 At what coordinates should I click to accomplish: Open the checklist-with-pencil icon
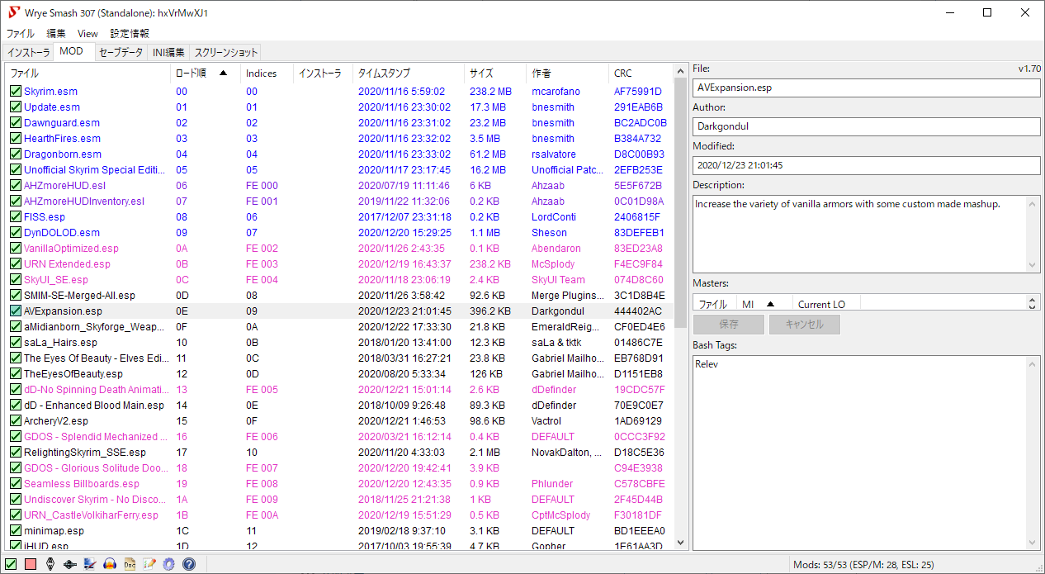point(149,564)
